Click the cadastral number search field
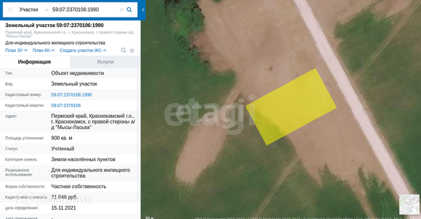 (x=84, y=10)
